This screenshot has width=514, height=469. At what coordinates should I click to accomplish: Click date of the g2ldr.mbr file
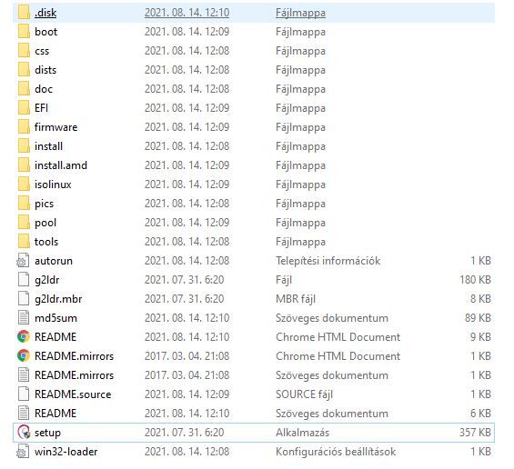(x=185, y=299)
